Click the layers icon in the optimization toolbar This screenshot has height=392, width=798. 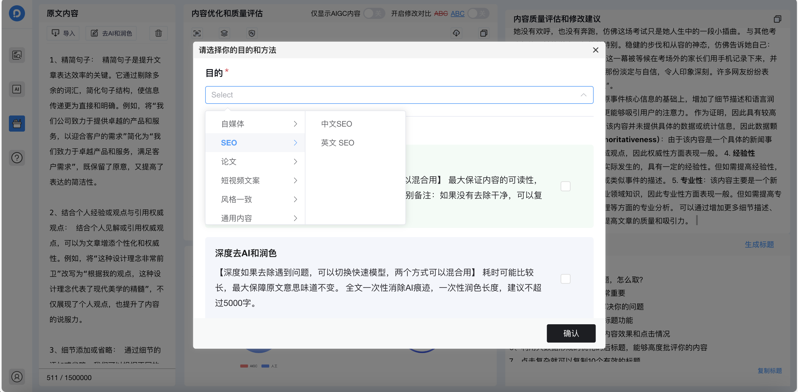[x=224, y=33]
